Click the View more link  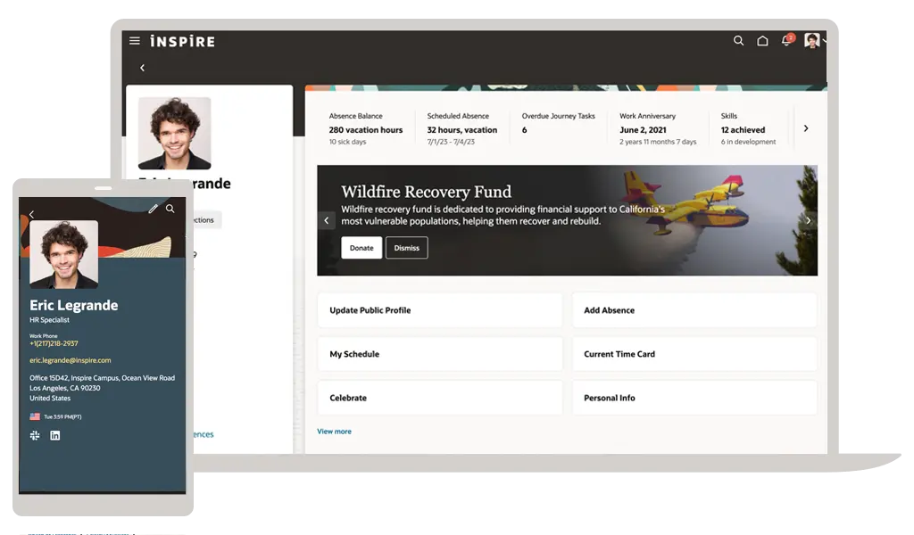coord(334,432)
